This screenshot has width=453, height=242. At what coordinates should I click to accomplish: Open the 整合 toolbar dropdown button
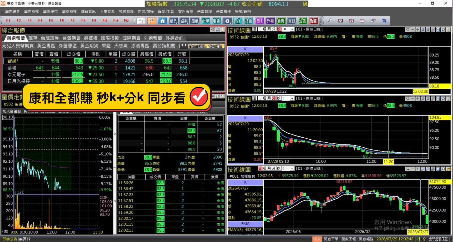[x=173, y=21]
